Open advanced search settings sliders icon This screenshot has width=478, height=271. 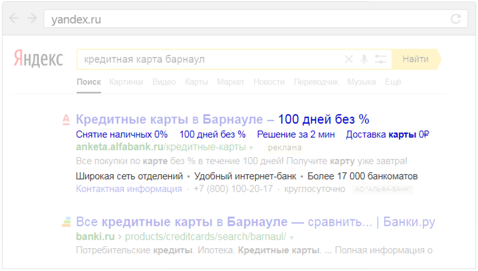pyautogui.click(x=381, y=59)
